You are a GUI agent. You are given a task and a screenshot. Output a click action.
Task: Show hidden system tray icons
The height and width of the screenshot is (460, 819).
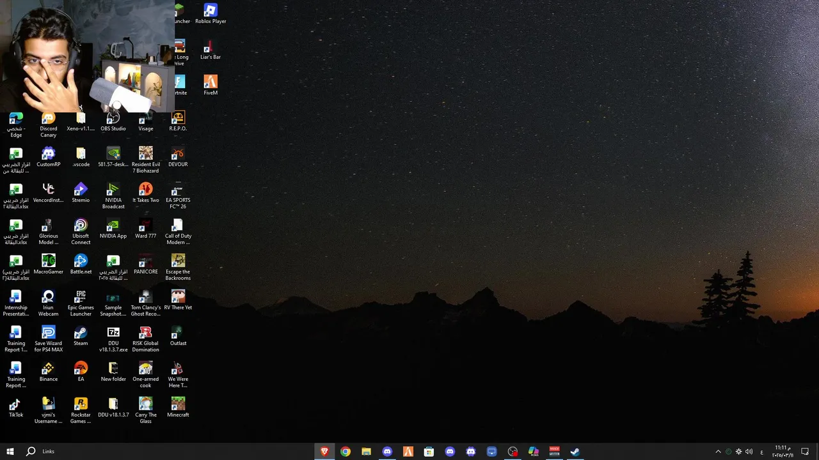coord(718,452)
